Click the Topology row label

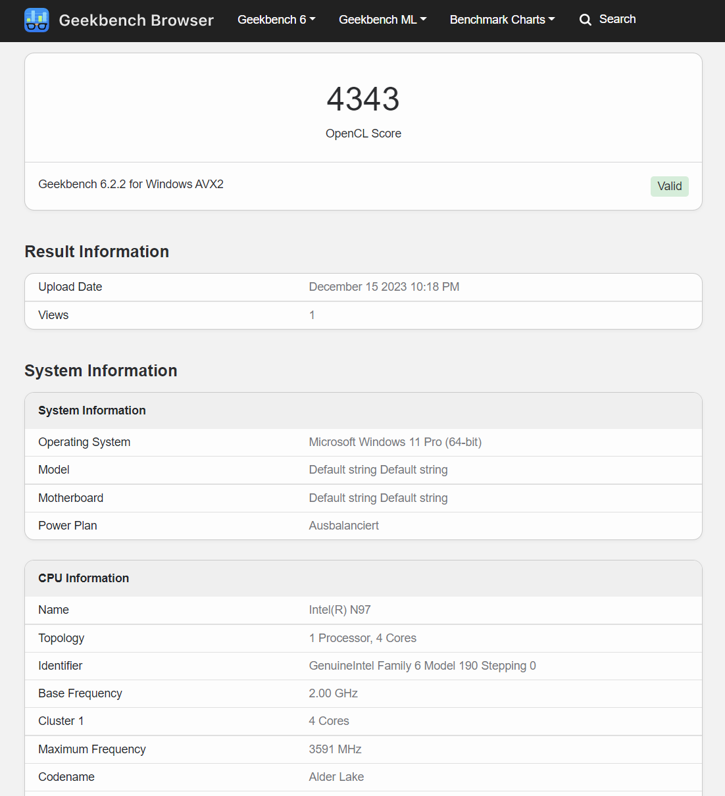tap(61, 638)
